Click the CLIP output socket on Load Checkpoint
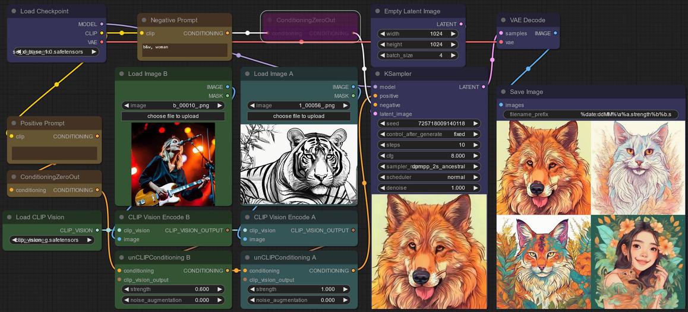688x312 pixels. [x=102, y=33]
